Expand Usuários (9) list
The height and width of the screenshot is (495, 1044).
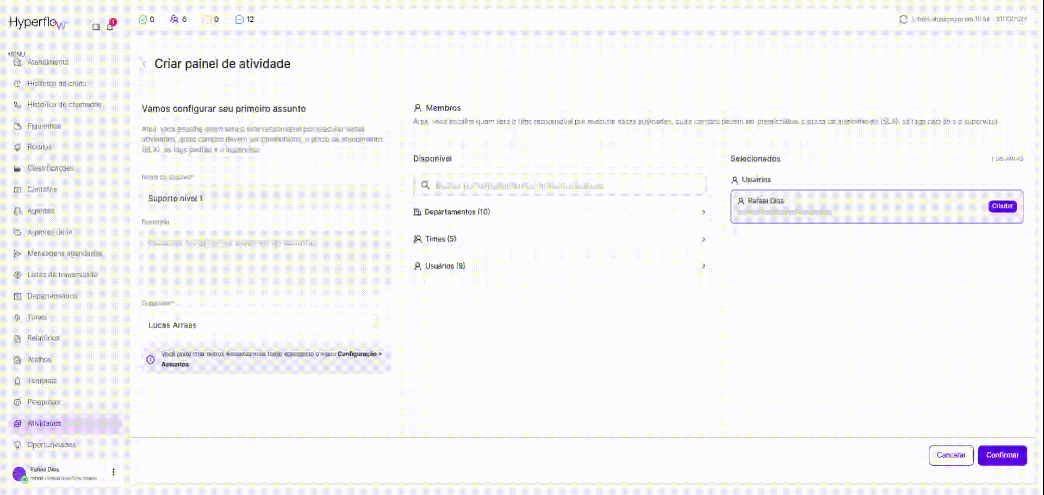pyautogui.click(x=703, y=266)
